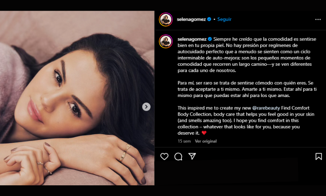Open the profile avatar beside the caption
Image resolution: width=326 pixels, height=196 pixels.
point(166,41)
